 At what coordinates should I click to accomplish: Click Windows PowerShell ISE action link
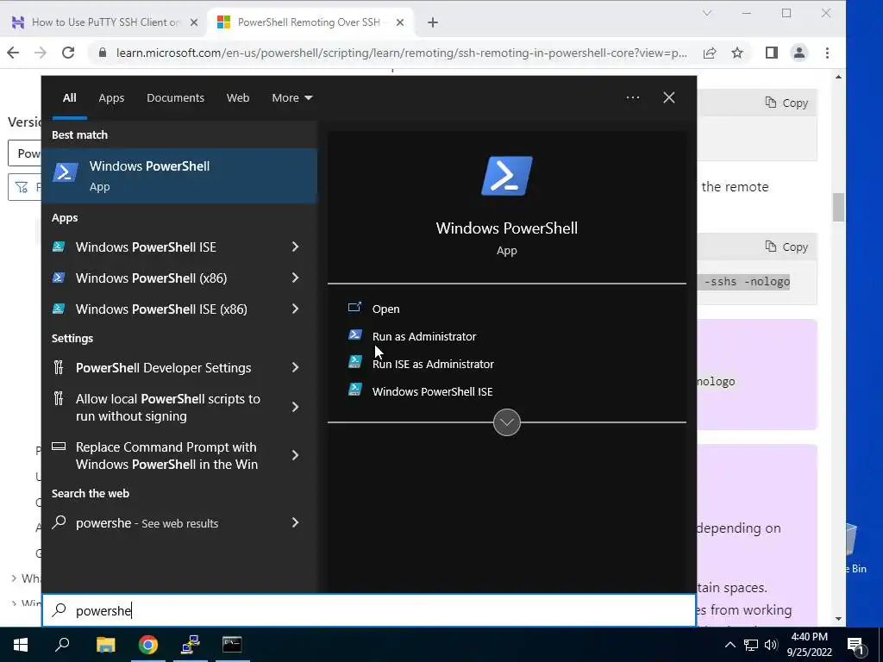(x=433, y=392)
